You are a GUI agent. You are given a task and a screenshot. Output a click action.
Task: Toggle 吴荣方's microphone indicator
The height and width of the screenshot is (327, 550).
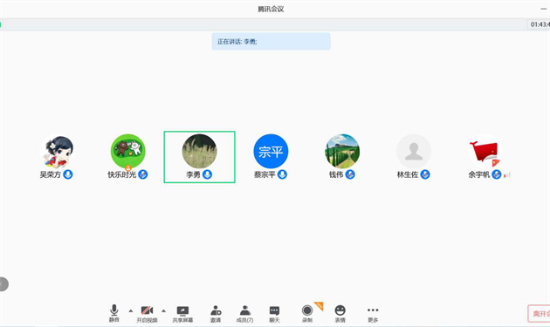pyautogui.click(x=68, y=174)
